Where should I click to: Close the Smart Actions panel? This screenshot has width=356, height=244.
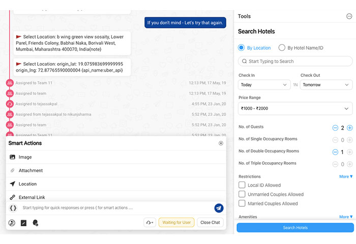[221, 143]
